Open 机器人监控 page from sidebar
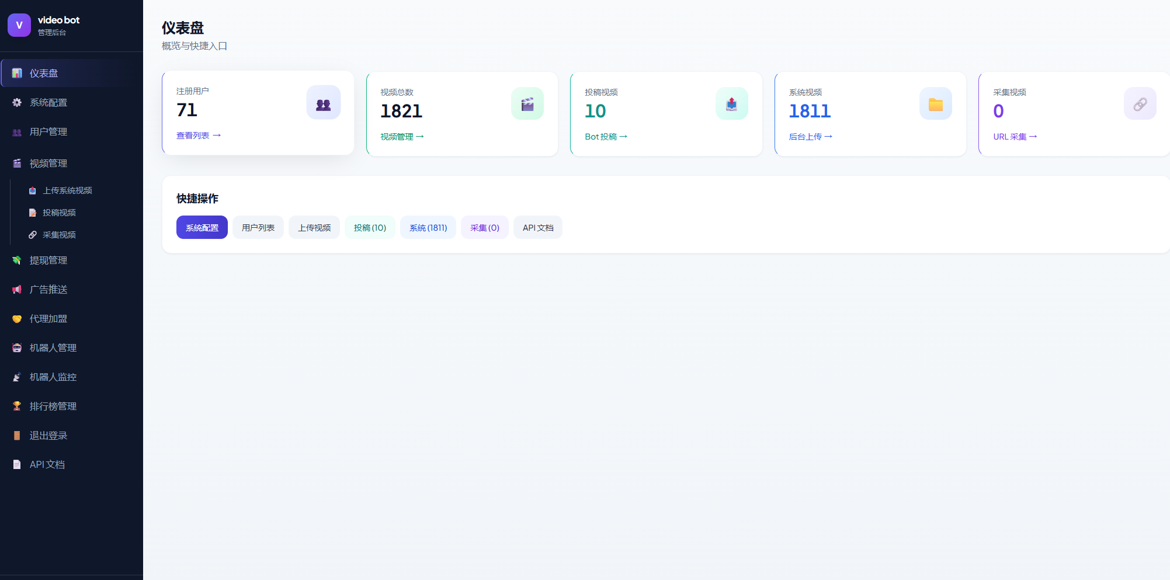 tap(53, 377)
